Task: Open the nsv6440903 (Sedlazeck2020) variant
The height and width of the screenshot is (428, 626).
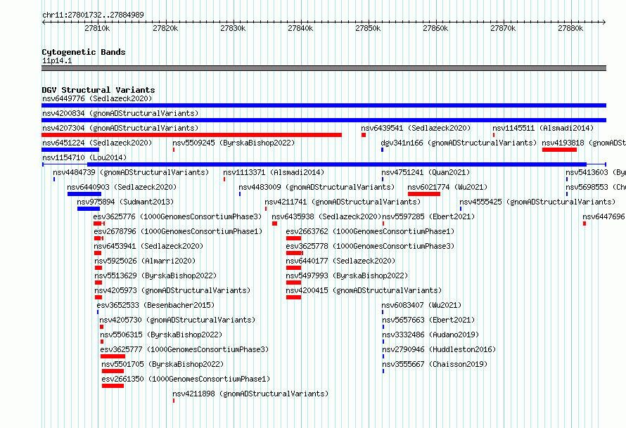Action: point(122,187)
